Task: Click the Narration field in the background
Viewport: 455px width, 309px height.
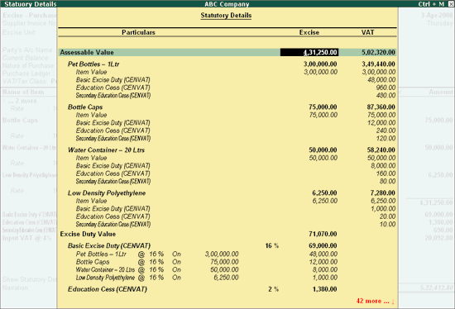Action: click(16, 288)
